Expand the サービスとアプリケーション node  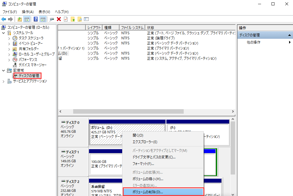[3, 81]
